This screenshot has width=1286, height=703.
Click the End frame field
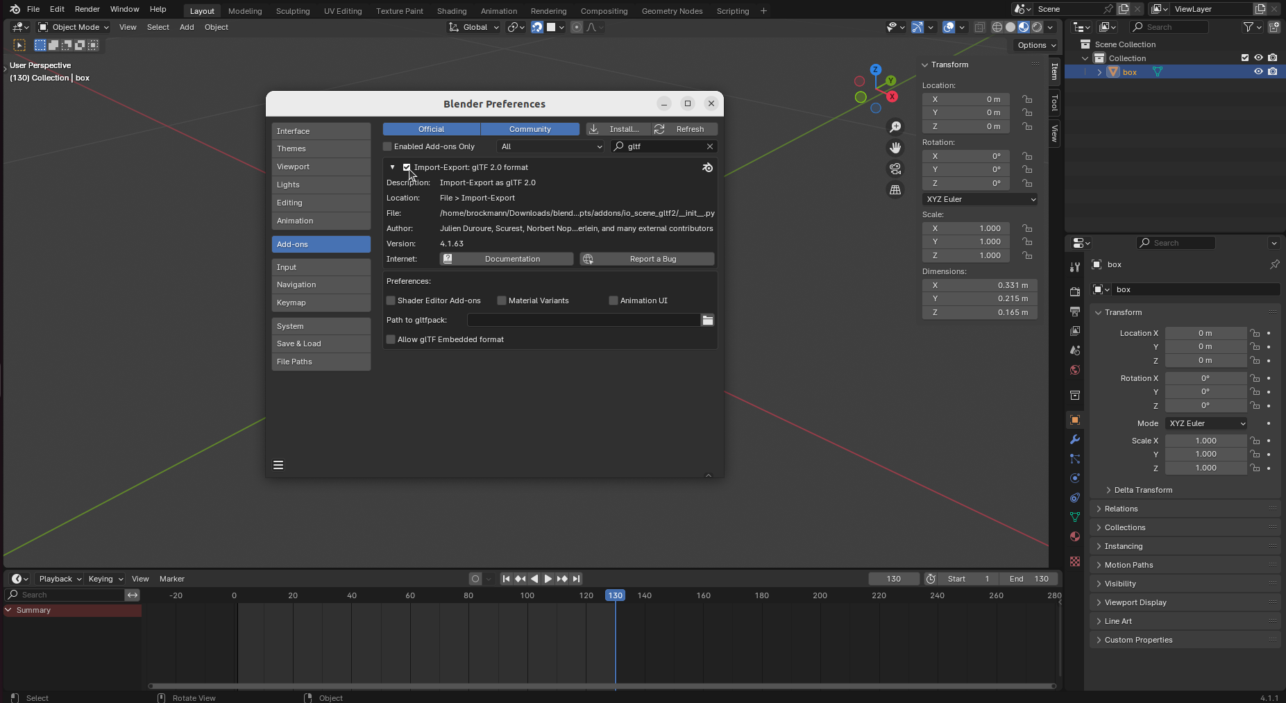1029,579
